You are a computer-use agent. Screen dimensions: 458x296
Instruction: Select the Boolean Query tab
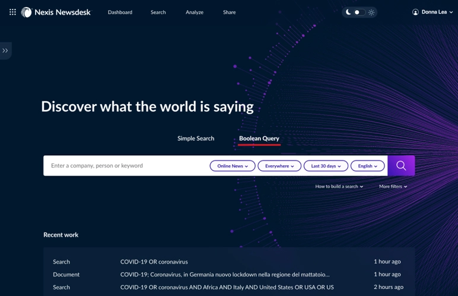point(259,139)
